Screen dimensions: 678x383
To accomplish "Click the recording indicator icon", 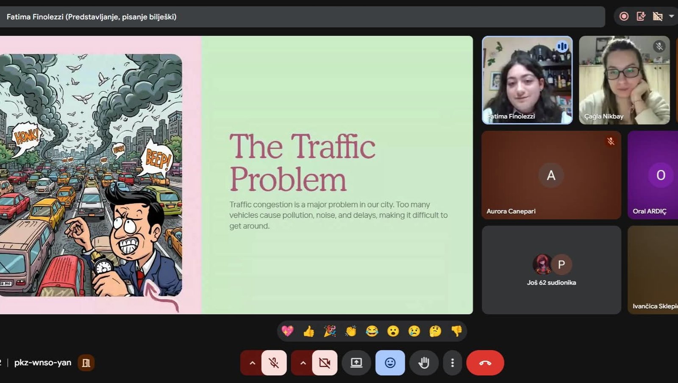I will tap(624, 17).
